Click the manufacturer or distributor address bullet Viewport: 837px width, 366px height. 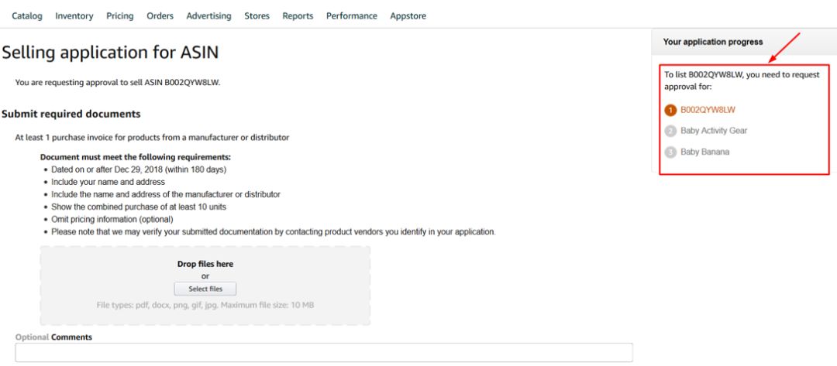point(166,194)
